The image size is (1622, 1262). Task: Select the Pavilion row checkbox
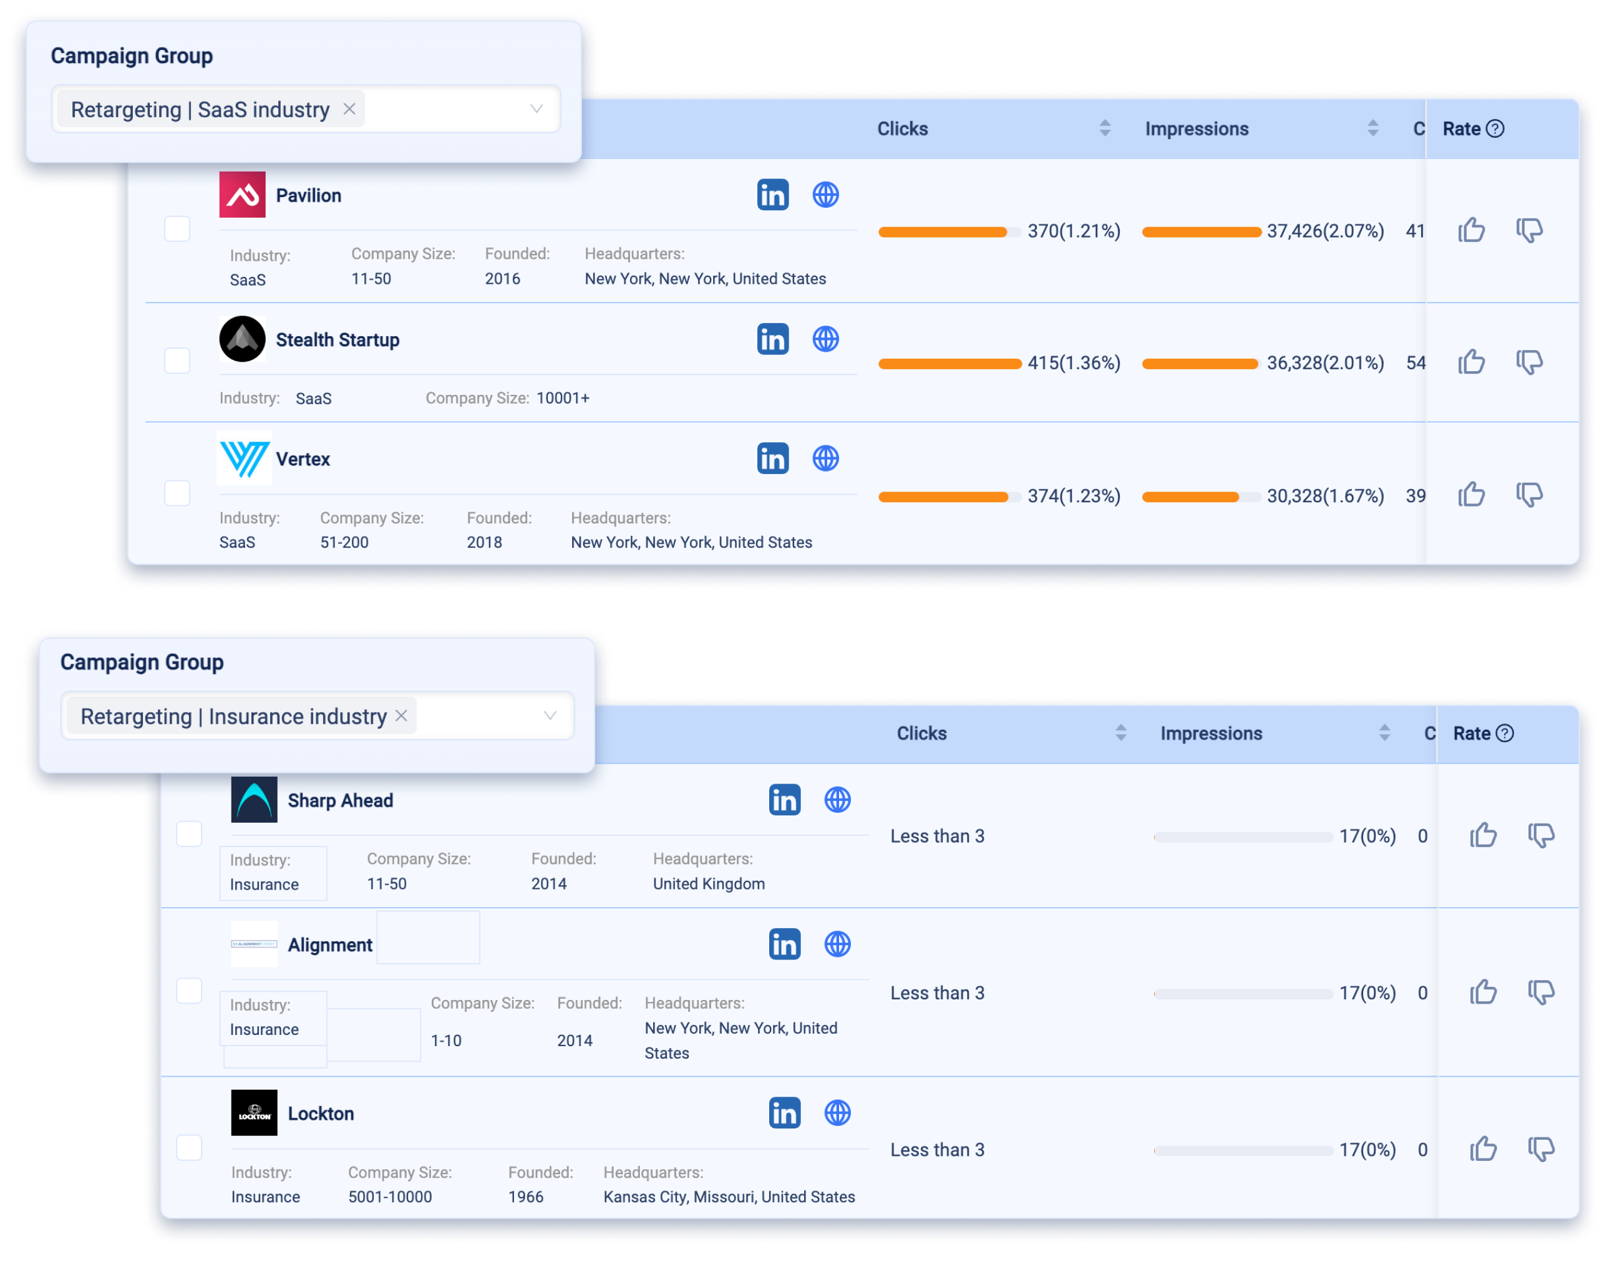tap(177, 229)
